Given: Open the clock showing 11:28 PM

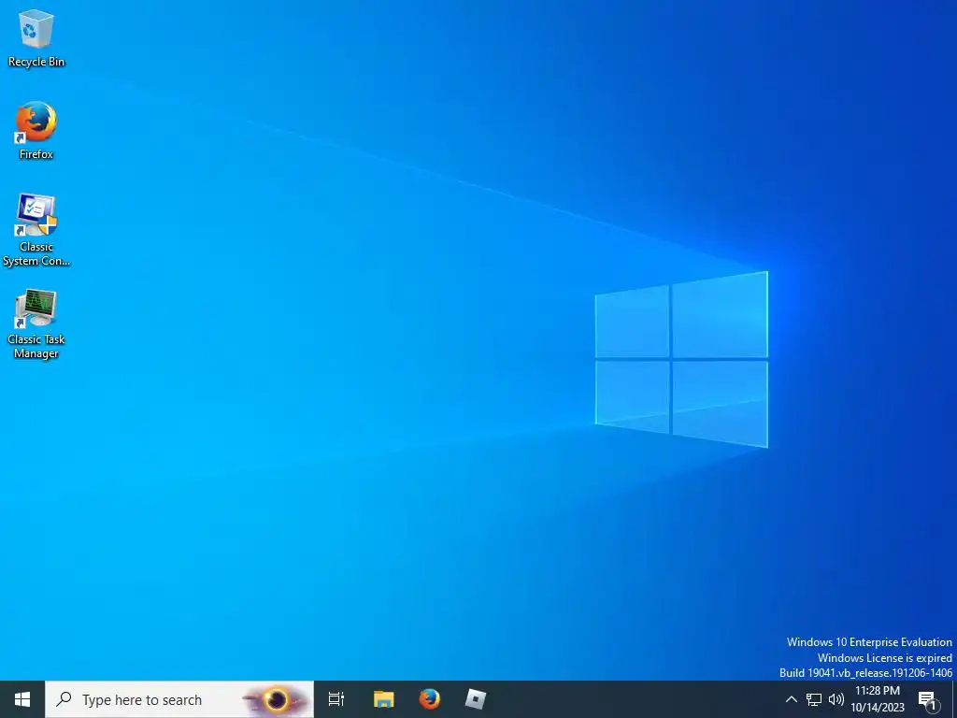Looking at the screenshot, I should click(x=878, y=699).
